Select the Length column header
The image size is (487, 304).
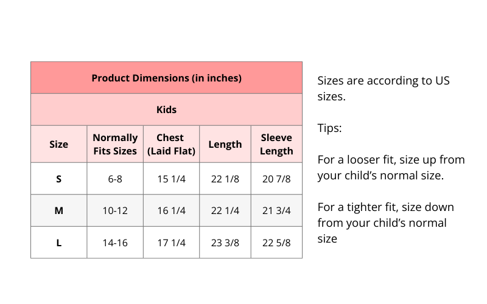coord(225,144)
